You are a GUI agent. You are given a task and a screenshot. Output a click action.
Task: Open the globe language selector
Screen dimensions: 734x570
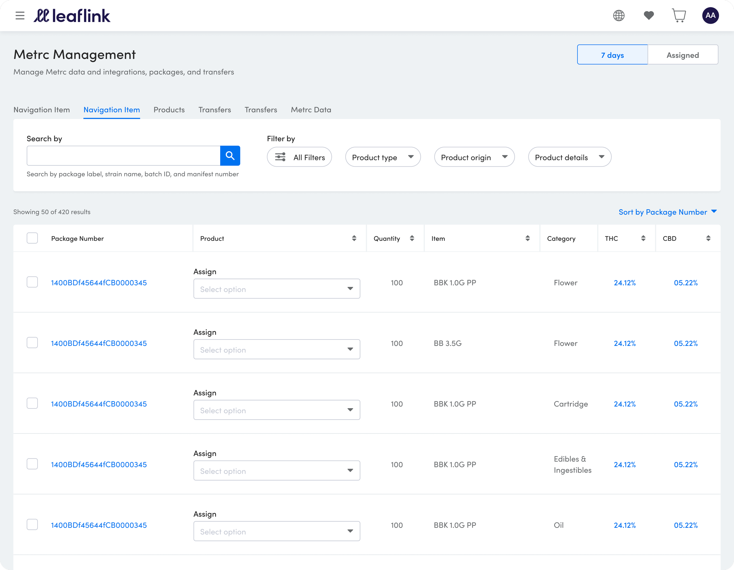point(619,16)
